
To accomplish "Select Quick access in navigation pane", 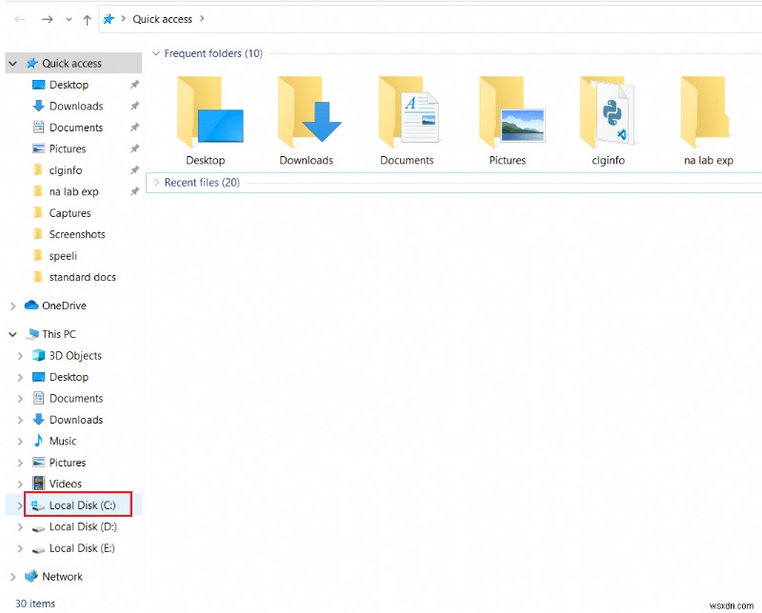I will tap(71, 63).
